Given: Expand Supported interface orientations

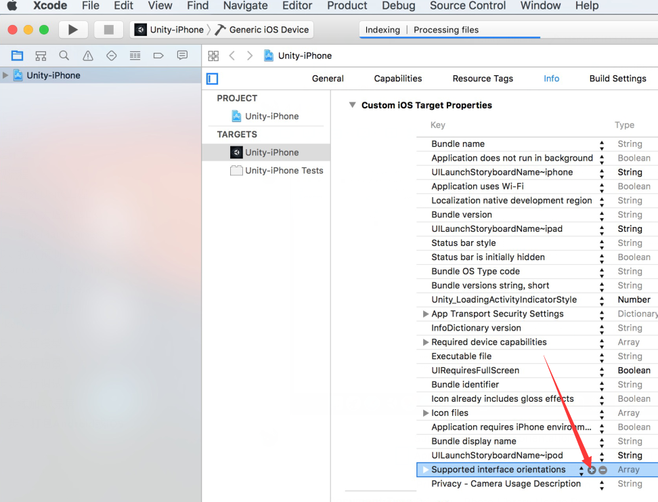Looking at the screenshot, I should tap(426, 469).
